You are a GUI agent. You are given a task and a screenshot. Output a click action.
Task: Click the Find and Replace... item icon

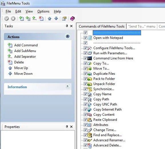(90, 135)
